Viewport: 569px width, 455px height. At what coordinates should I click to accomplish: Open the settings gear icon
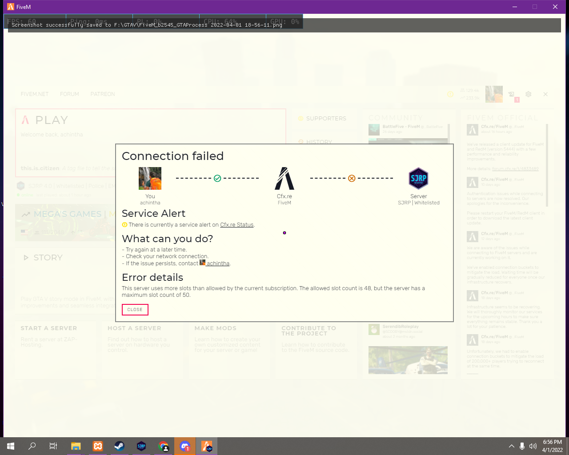pyautogui.click(x=529, y=94)
